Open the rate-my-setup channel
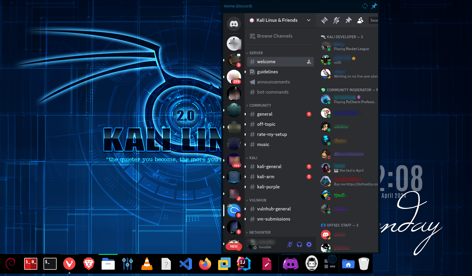This screenshot has width=472, height=276. click(280, 134)
